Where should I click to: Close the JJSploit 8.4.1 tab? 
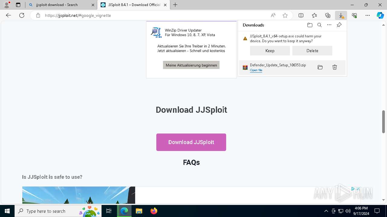[165, 5]
